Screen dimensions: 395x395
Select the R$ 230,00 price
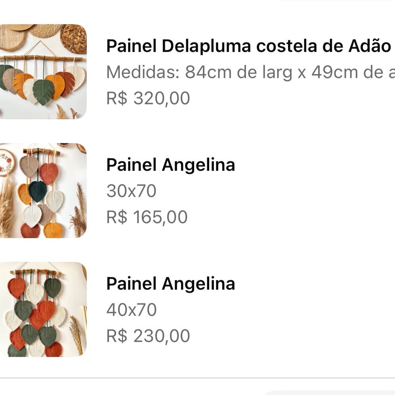148,336
